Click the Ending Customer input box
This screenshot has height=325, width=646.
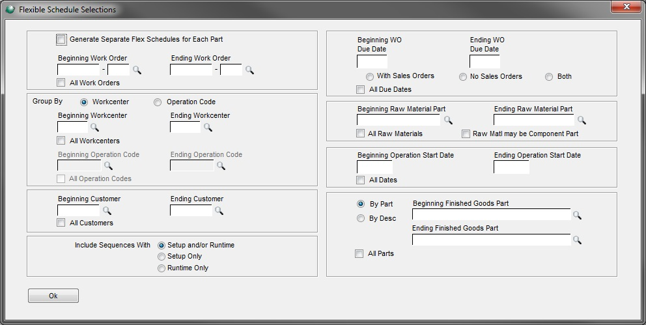(x=191, y=210)
